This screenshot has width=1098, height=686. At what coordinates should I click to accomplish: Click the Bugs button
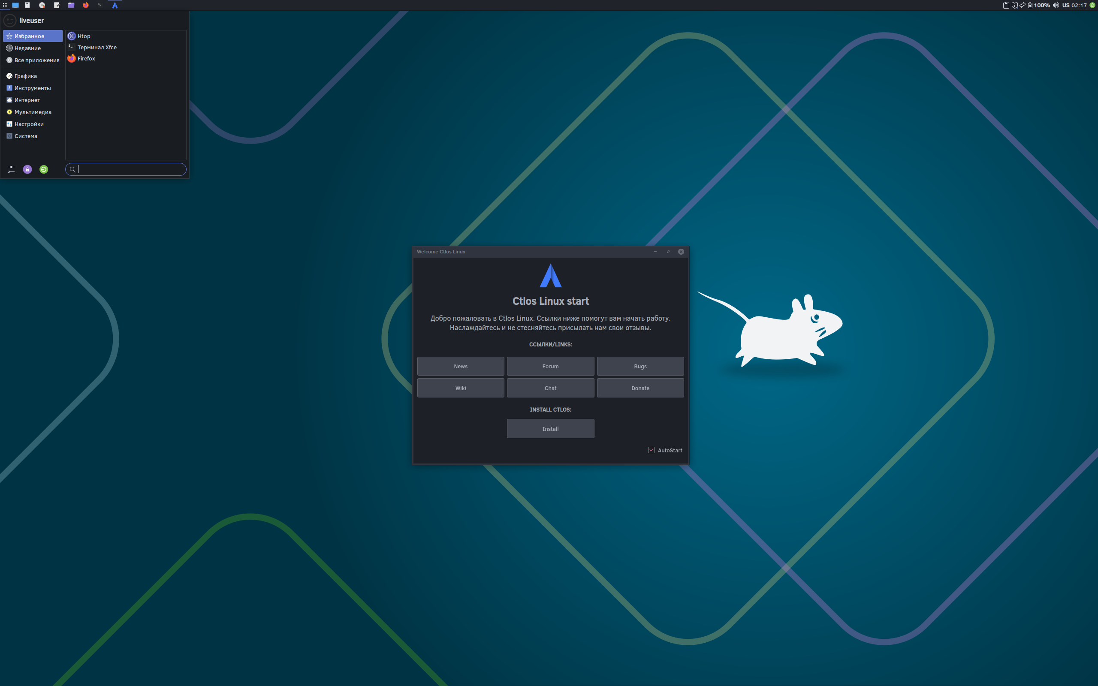(640, 366)
